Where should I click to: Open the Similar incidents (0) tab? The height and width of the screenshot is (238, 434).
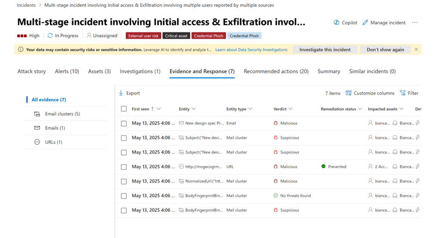click(372, 71)
